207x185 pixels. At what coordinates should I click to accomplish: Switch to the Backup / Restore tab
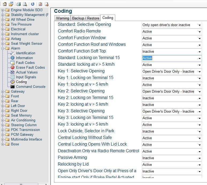point(86,18)
